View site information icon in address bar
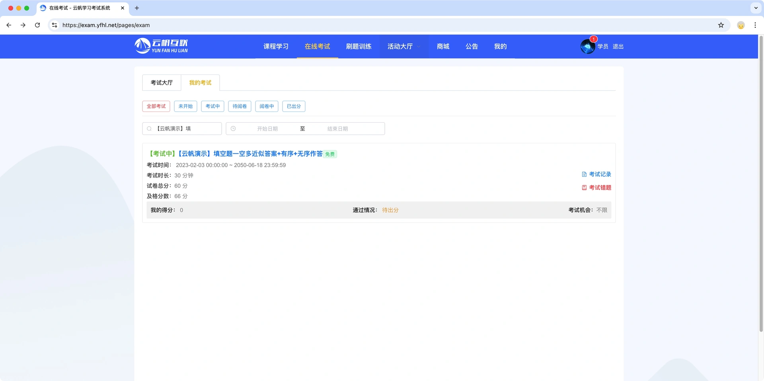 [x=55, y=25]
